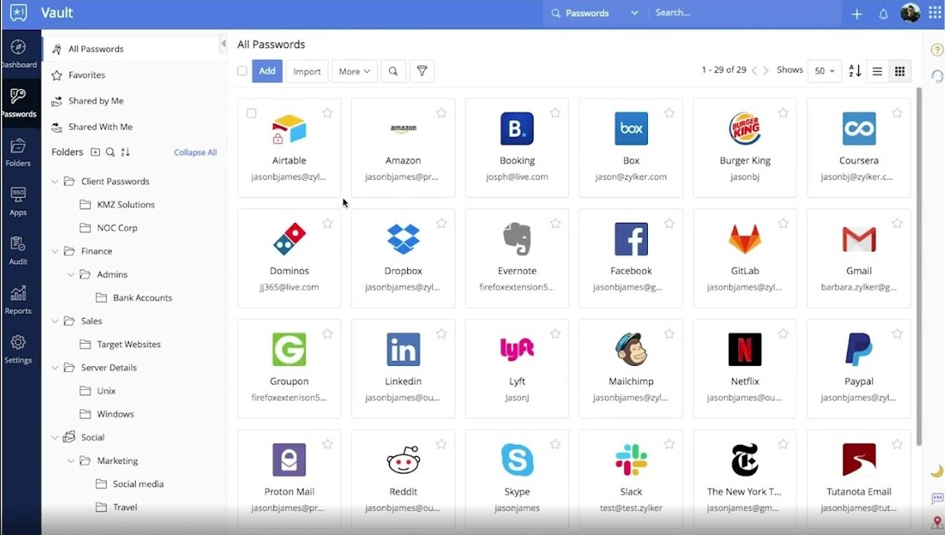Click the Collapse All link
Viewport: 945px width, 535px height.
click(x=195, y=152)
